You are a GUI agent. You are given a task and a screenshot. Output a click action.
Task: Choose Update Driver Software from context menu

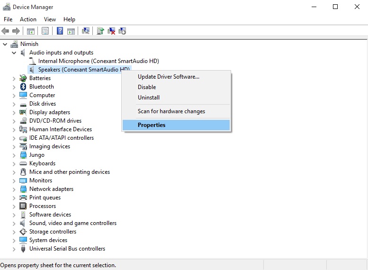click(176, 77)
